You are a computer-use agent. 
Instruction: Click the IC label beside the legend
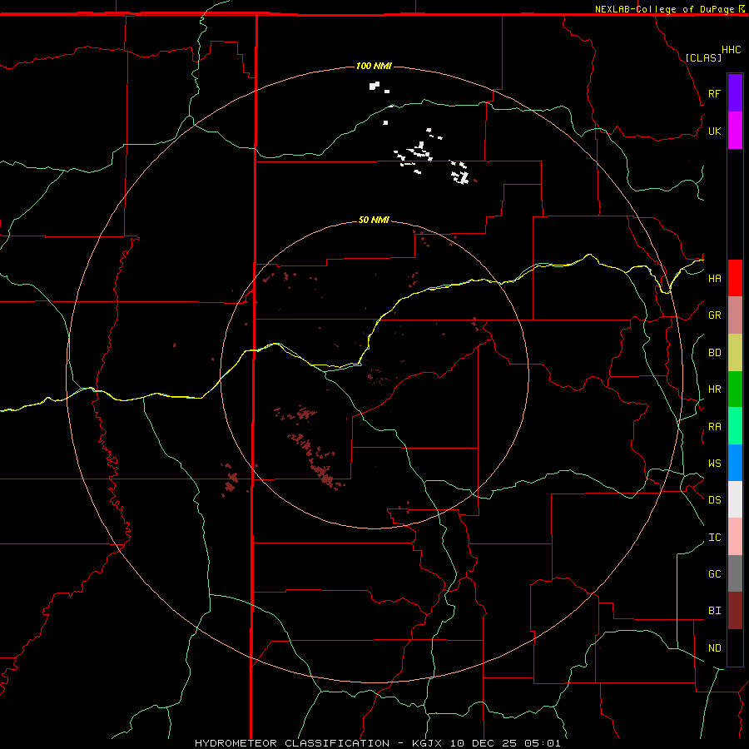point(714,538)
